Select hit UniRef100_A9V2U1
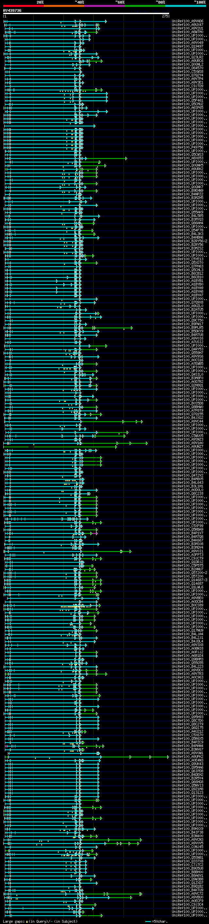The image size is (209, 924). 187,28
